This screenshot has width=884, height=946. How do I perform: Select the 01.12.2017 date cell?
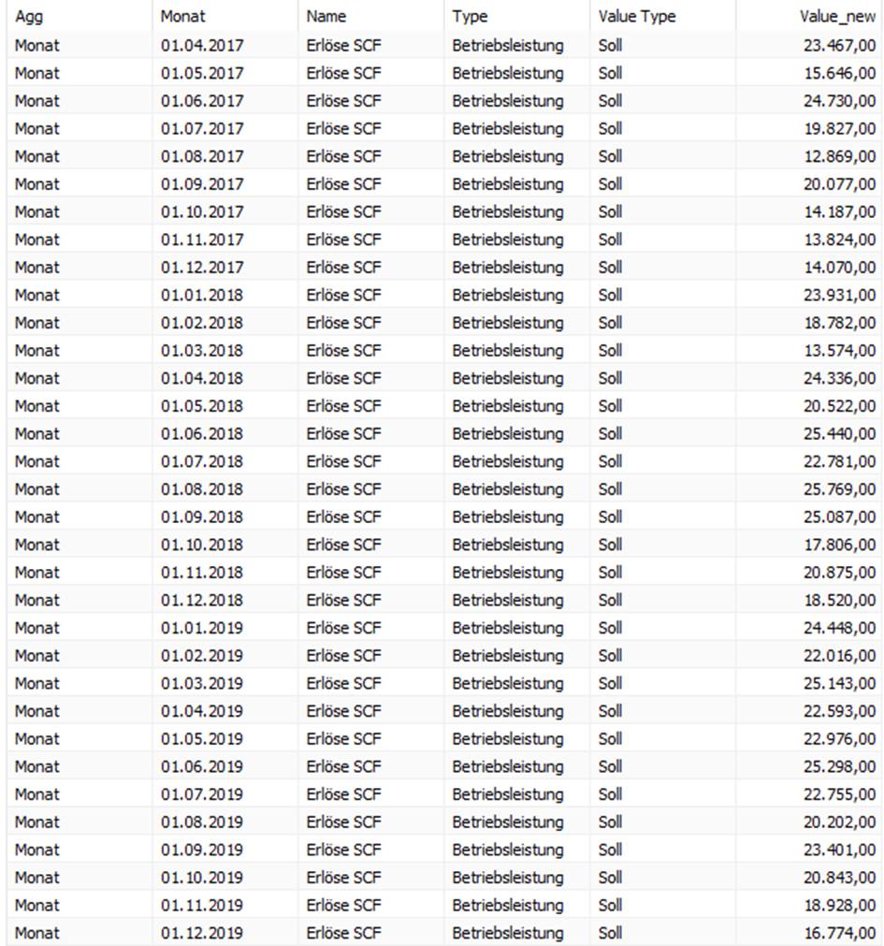(x=202, y=267)
